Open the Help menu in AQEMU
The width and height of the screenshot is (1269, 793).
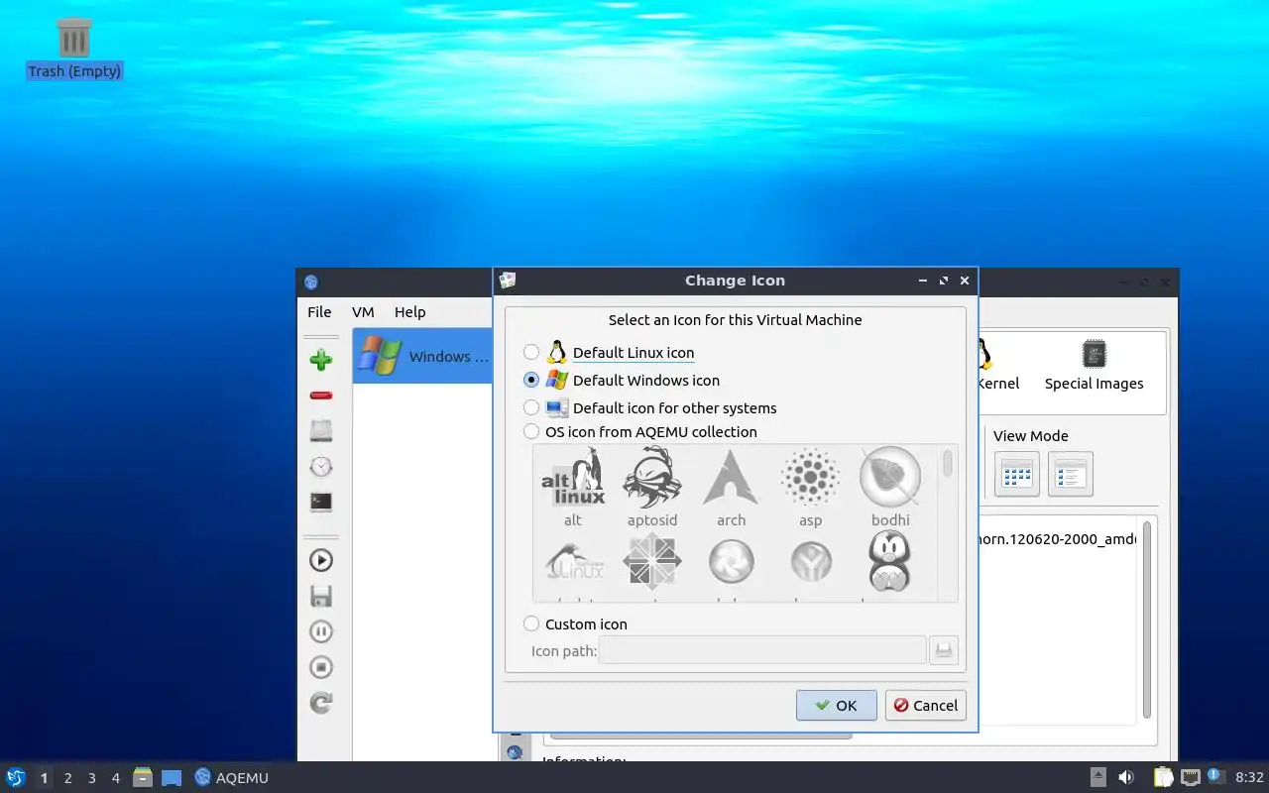(x=409, y=311)
